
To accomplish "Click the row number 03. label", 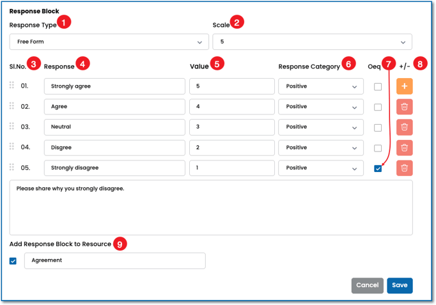I will 26,127.
